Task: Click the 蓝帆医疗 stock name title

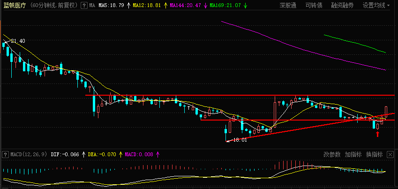Action: tap(15, 5)
